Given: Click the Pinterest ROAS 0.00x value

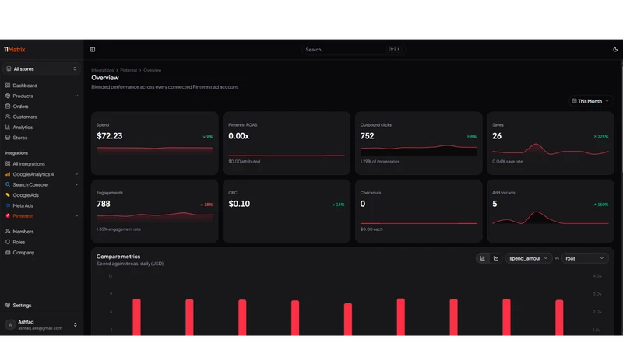Looking at the screenshot, I should [x=239, y=136].
